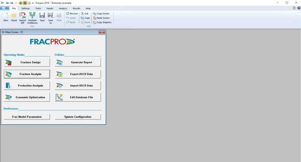
Task: Open Multiple Wellbores tool
Action: pos(32,18)
